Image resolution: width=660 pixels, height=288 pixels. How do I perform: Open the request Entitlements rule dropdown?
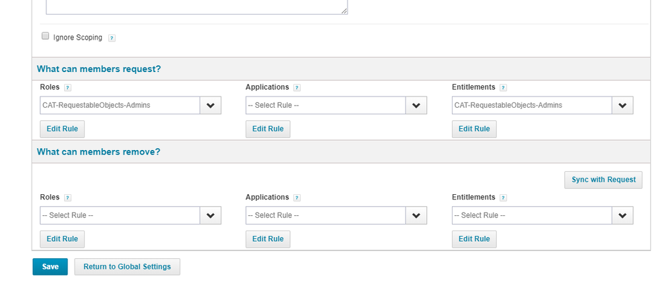pyautogui.click(x=542, y=106)
